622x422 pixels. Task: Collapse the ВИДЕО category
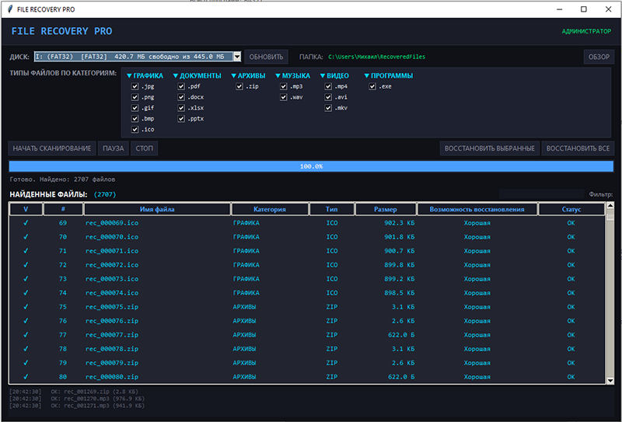[x=323, y=76]
